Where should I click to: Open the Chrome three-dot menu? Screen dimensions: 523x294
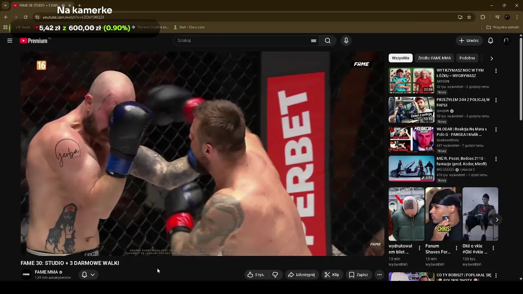pos(517,17)
